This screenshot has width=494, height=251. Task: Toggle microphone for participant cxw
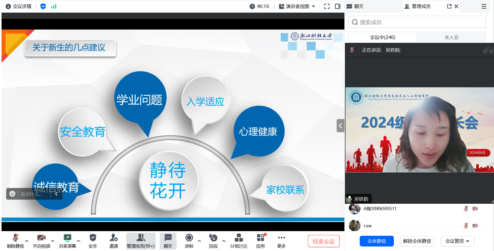pyautogui.click(x=466, y=226)
